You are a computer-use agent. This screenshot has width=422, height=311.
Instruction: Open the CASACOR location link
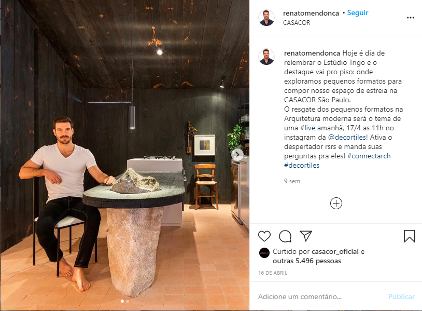tap(297, 23)
